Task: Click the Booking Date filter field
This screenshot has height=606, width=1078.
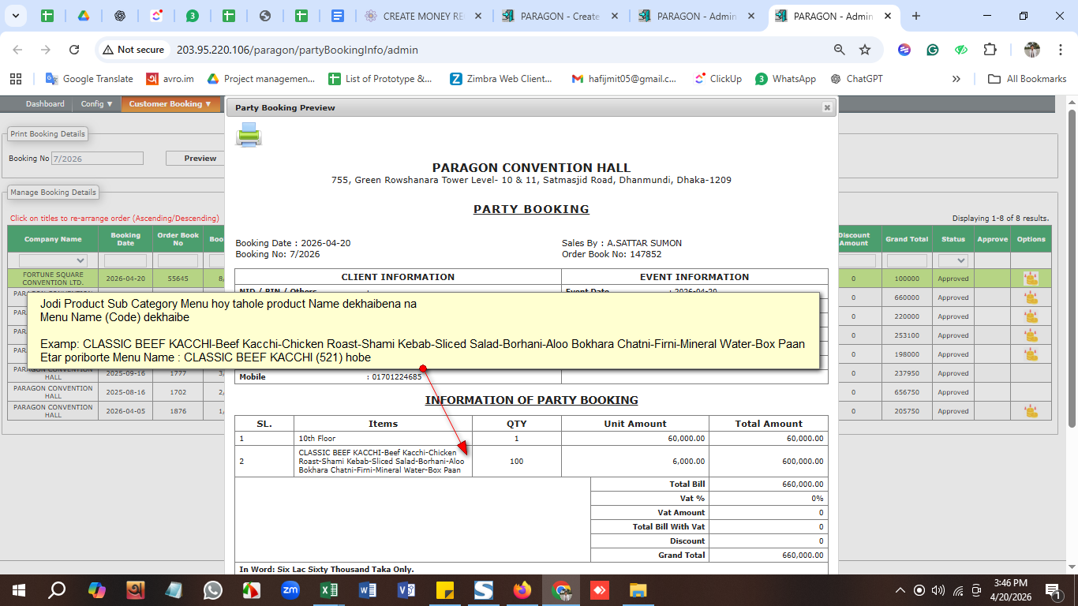Action: 125,260
